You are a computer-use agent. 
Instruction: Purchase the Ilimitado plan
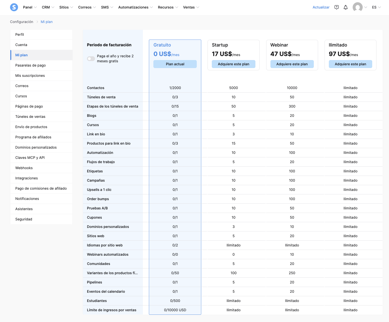point(350,64)
